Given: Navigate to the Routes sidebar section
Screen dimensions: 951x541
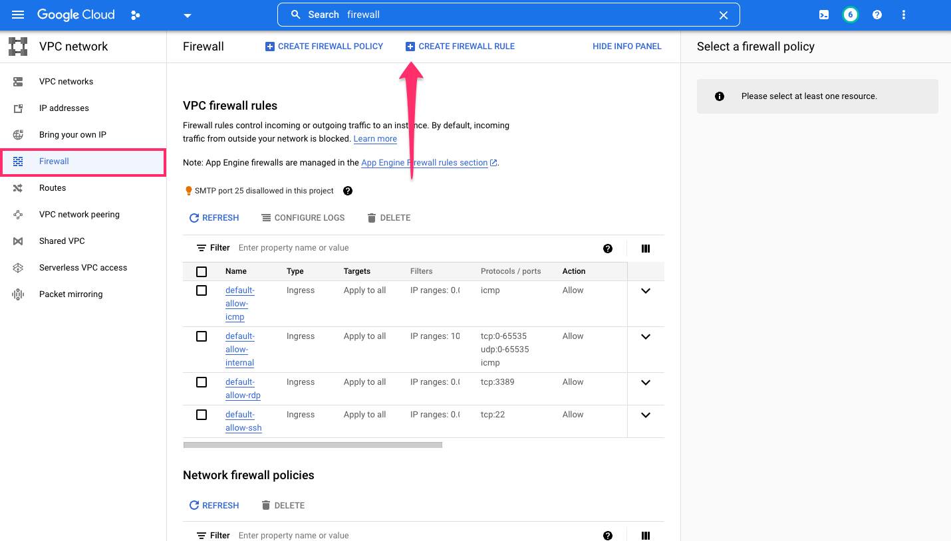Looking at the screenshot, I should 54,187.
